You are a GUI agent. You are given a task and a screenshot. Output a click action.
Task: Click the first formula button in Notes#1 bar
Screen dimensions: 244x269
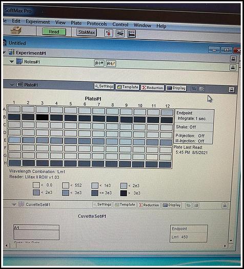pos(99,63)
